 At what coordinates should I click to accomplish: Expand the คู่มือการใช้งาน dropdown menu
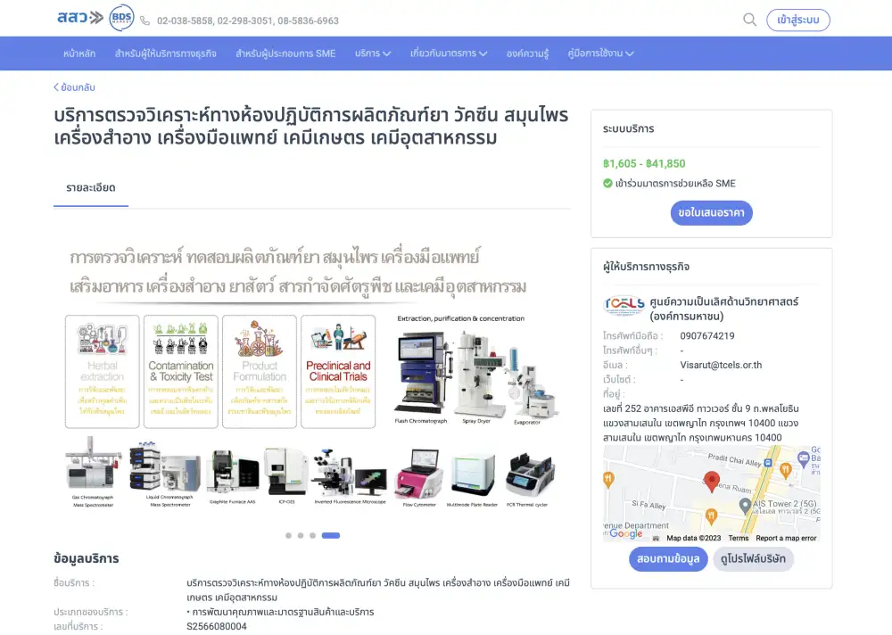(600, 54)
